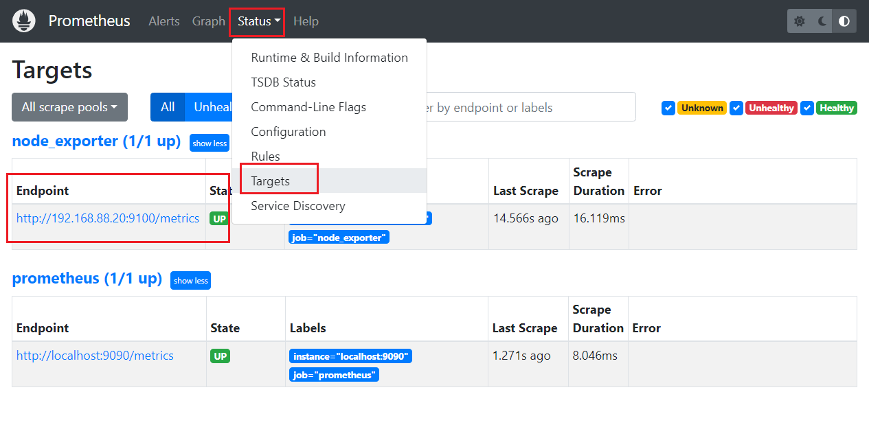Switch to light theme sun icon
The width and height of the screenshot is (869, 427).
click(x=799, y=21)
